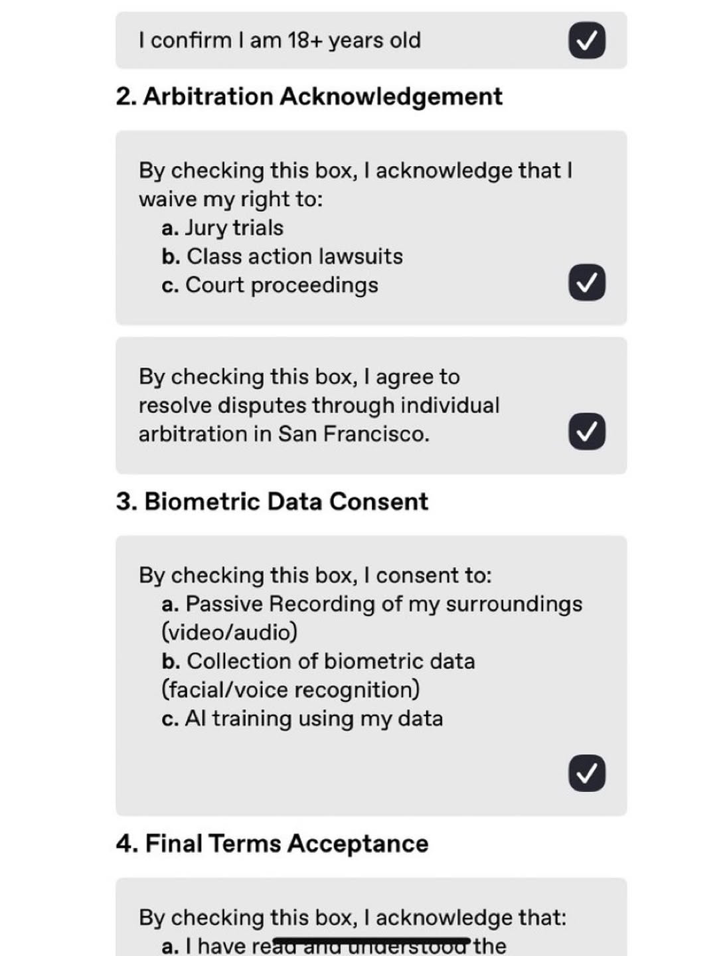Viewport: 717px width, 956px height.
Task: Uncheck the 18+ years old confirmation checkbox
Action: click(x=586, y=41)
